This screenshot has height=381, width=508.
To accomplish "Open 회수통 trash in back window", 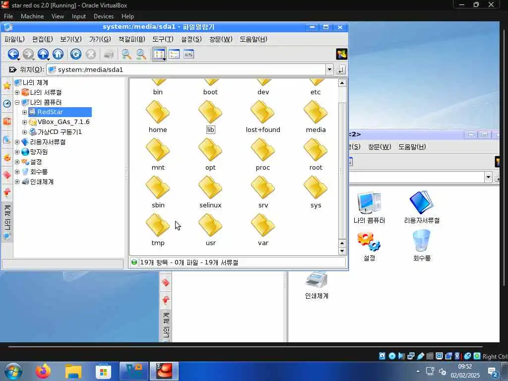I will [x=422, y=246].
